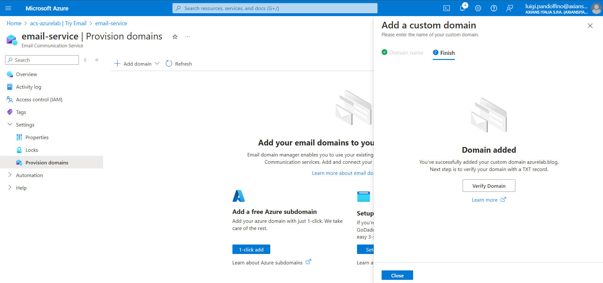
Task: Collapse the sidebar with double chevron
Action: point(97,60)
